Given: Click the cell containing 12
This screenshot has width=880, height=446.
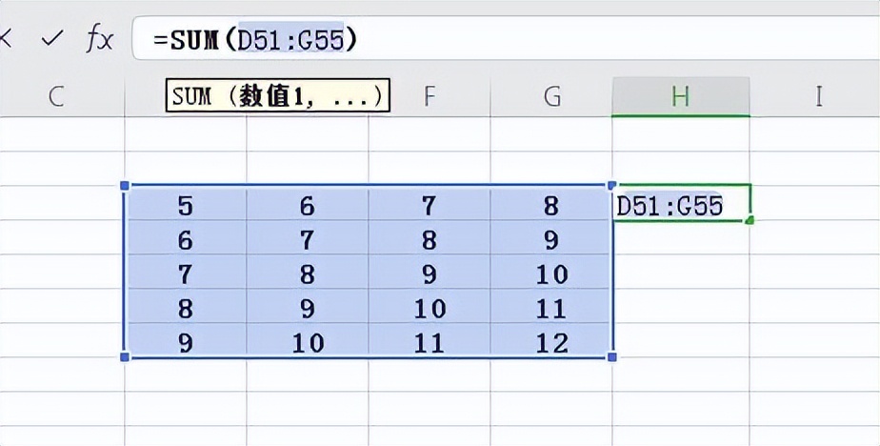Looking at the screenshot, I should [551, 341].
